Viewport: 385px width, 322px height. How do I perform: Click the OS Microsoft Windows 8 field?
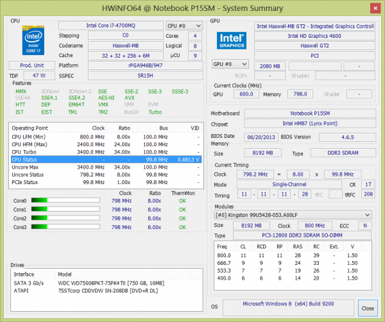[289, 307]
